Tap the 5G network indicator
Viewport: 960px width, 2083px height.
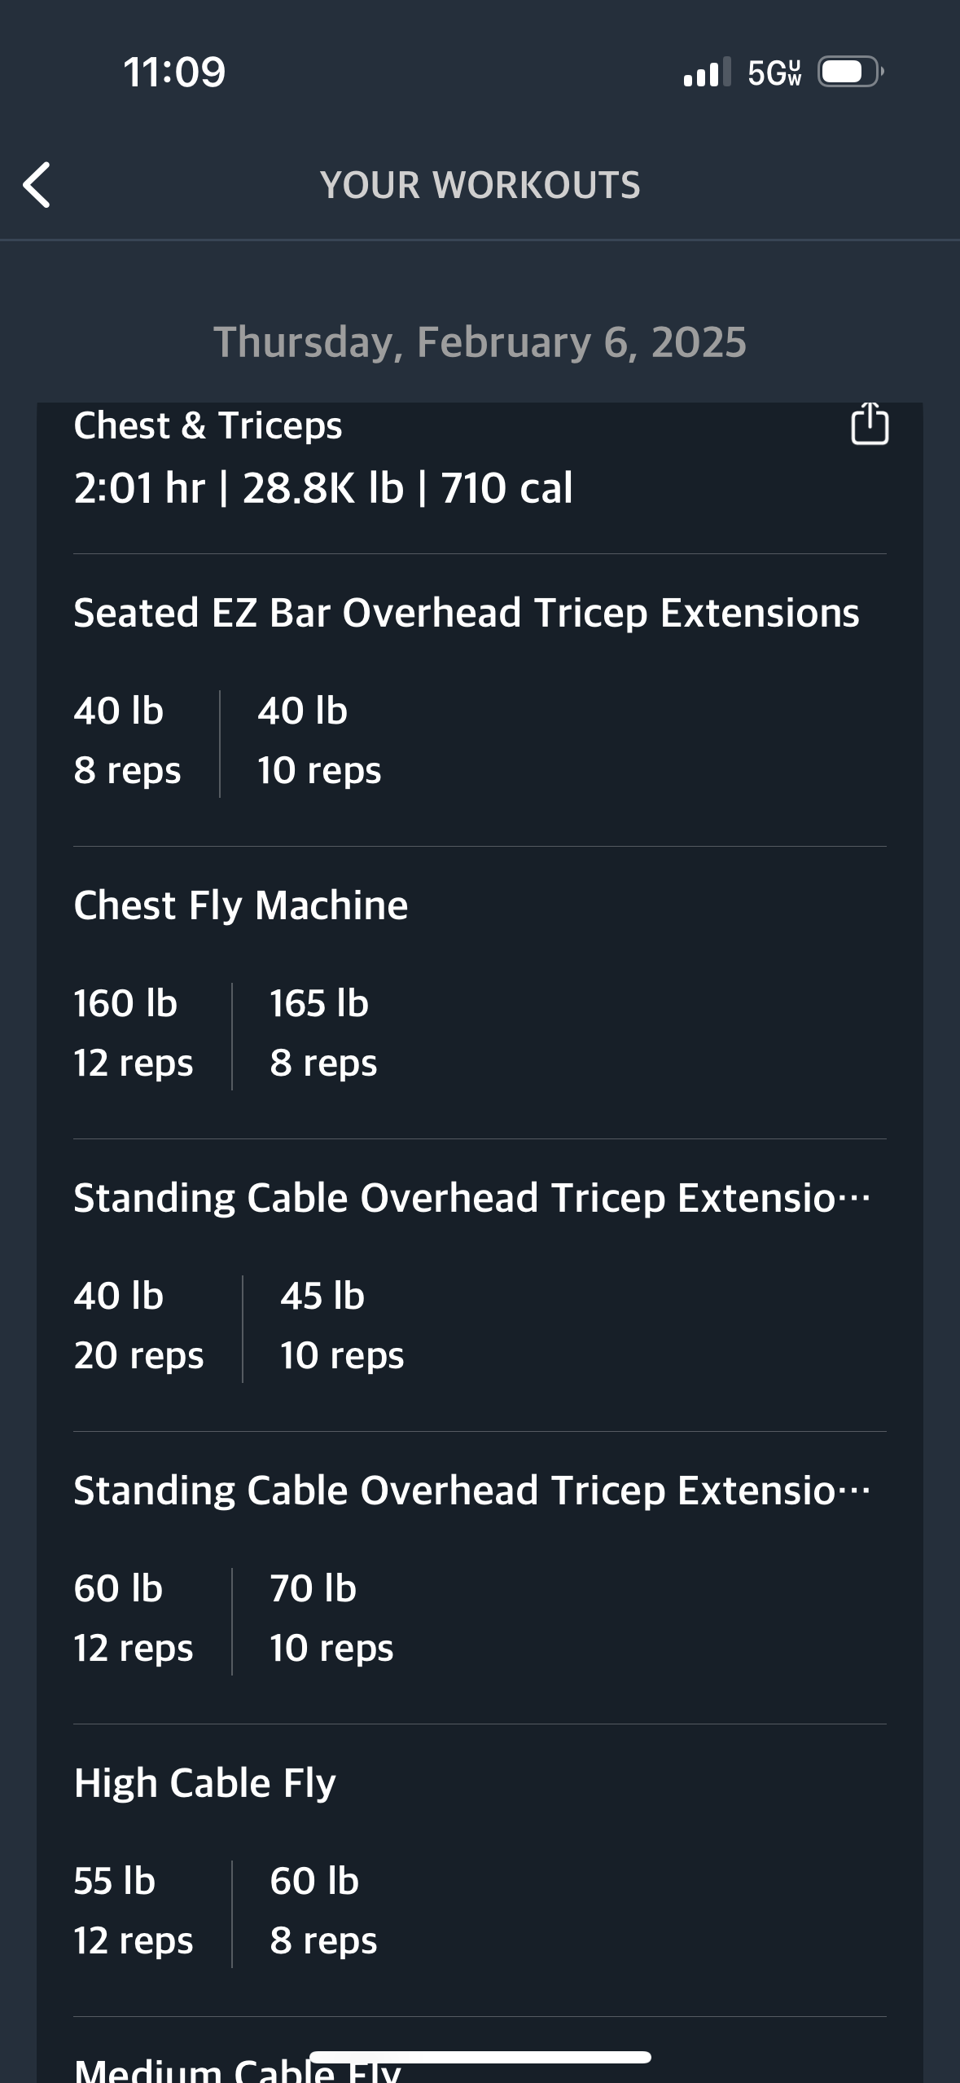tap(774, 73)
